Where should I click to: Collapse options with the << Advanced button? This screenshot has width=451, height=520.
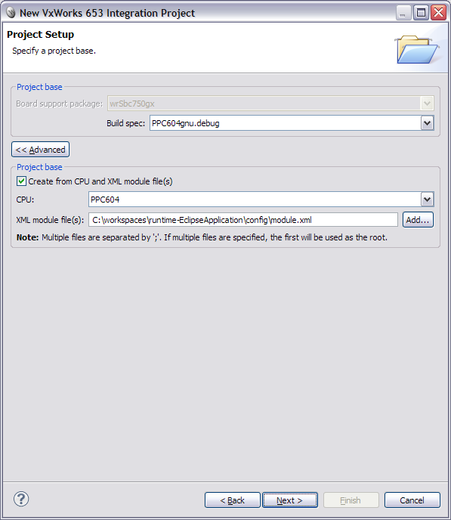(x=41, y=150)
